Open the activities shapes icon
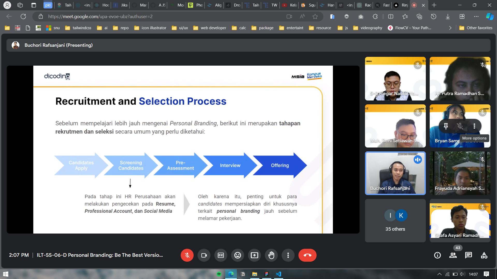The height and width of the screenshot is (279, 497). pos(484,255)
